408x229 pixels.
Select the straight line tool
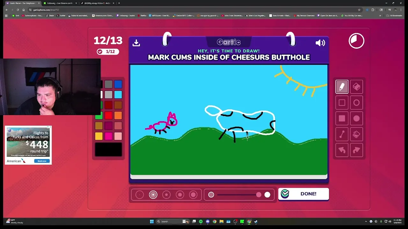click(x=342, y=135)
